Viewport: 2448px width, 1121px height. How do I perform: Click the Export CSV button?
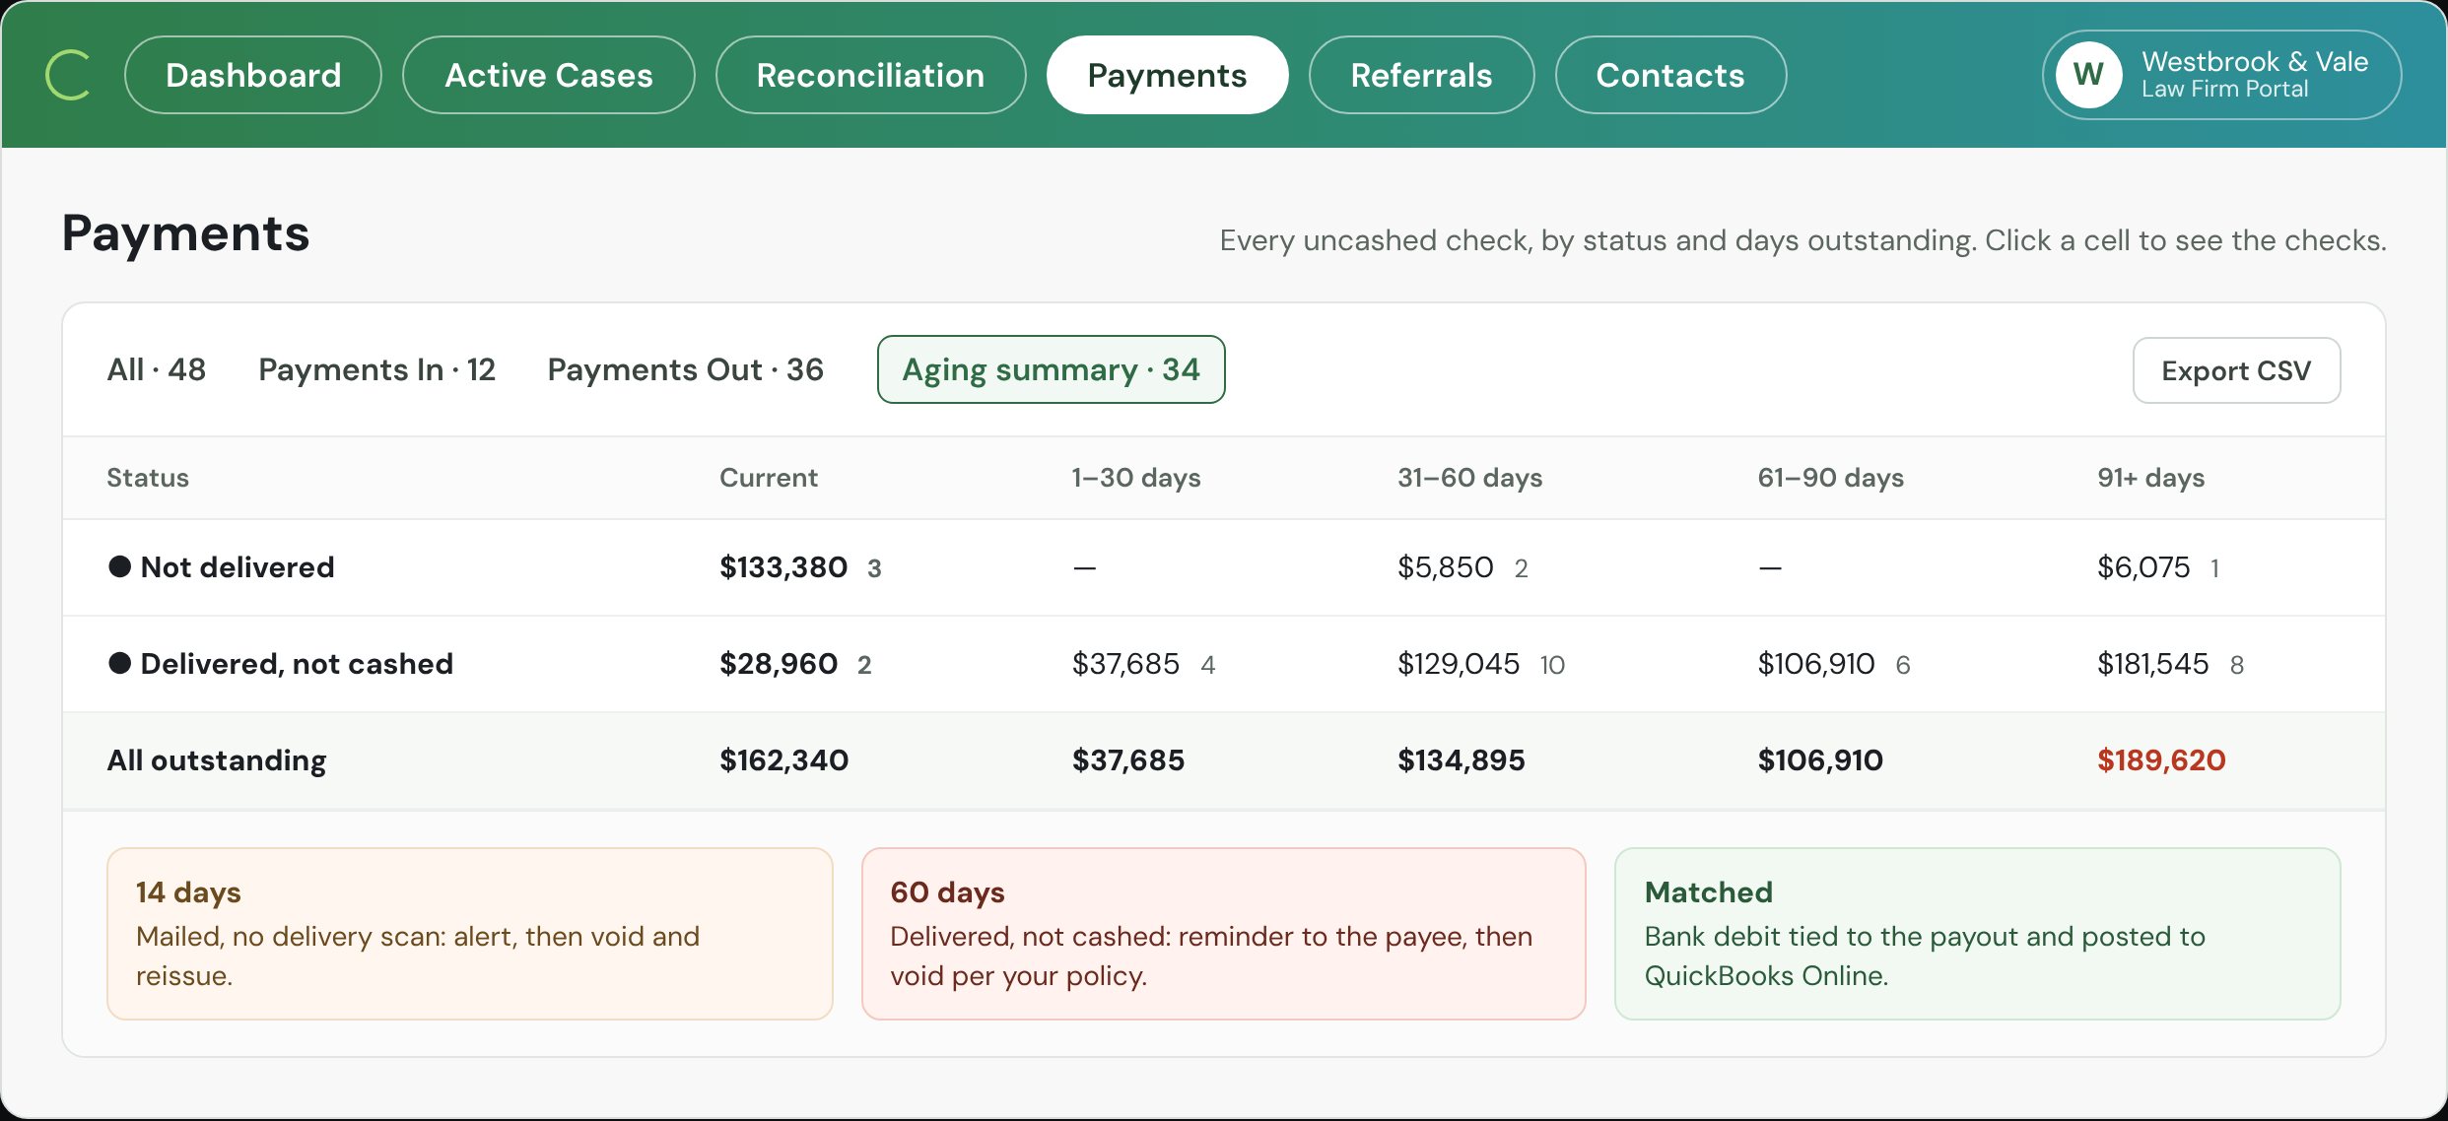pos(2237,370)
